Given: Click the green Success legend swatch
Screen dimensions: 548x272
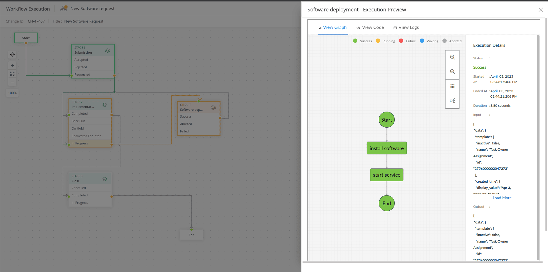Looking at the screenshot, I should [x=355, y=41].
